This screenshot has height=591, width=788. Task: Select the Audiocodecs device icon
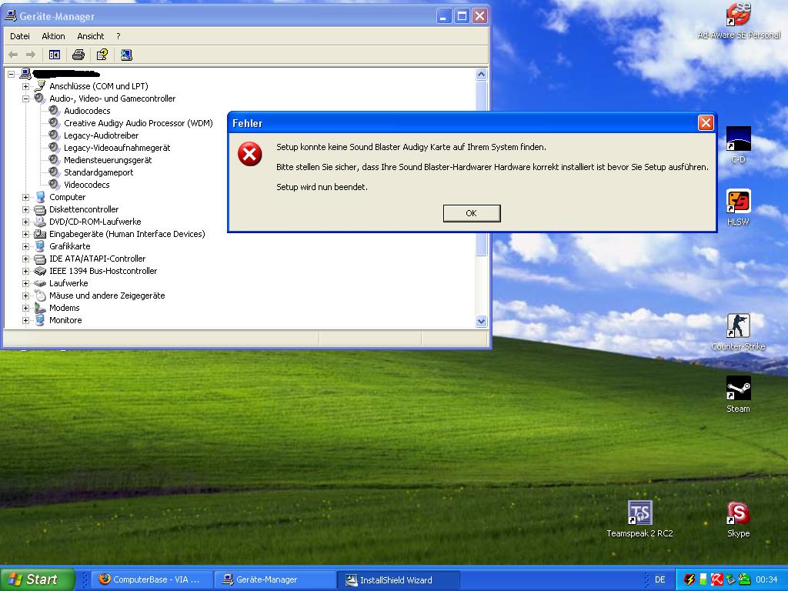pyautogui.click(x=55, y=111)
